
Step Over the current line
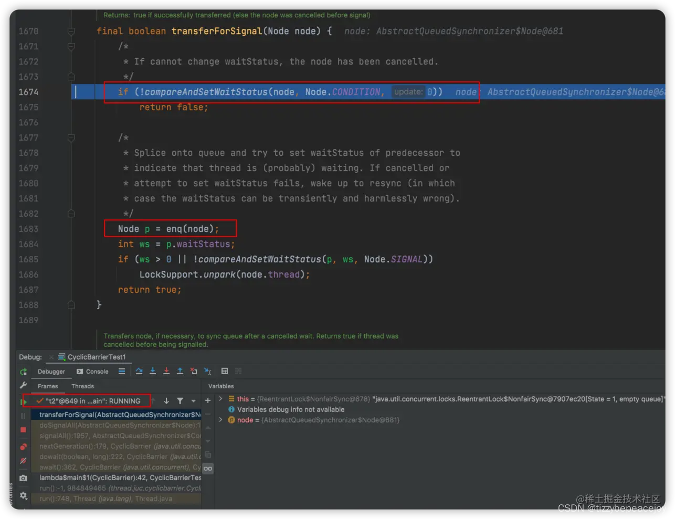pos(139,372)
